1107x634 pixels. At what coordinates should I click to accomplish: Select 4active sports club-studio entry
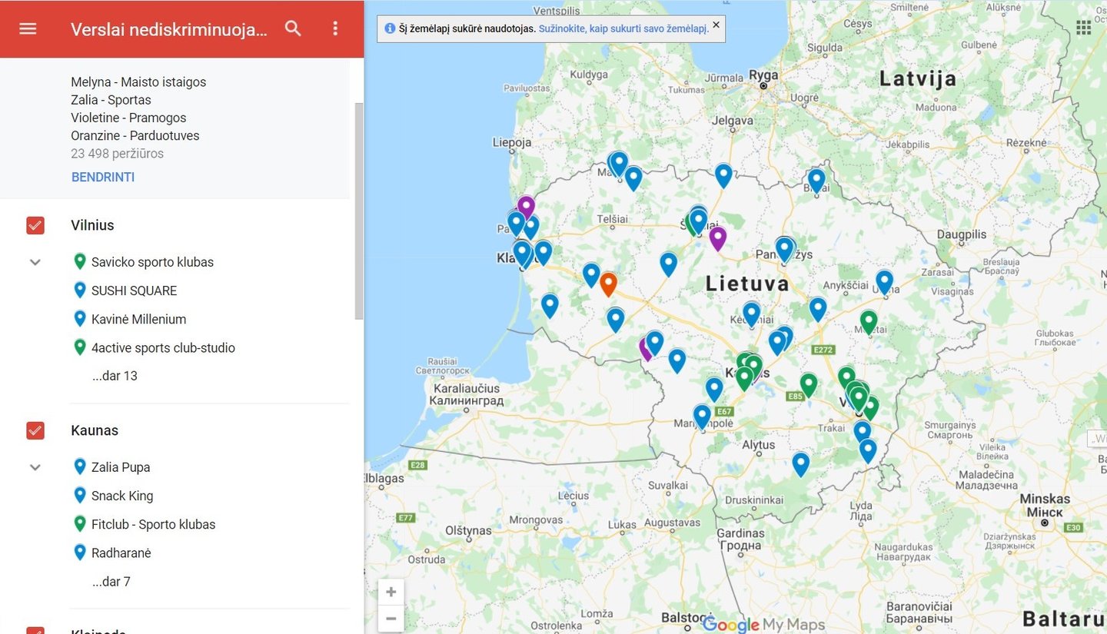pos(163,347)
